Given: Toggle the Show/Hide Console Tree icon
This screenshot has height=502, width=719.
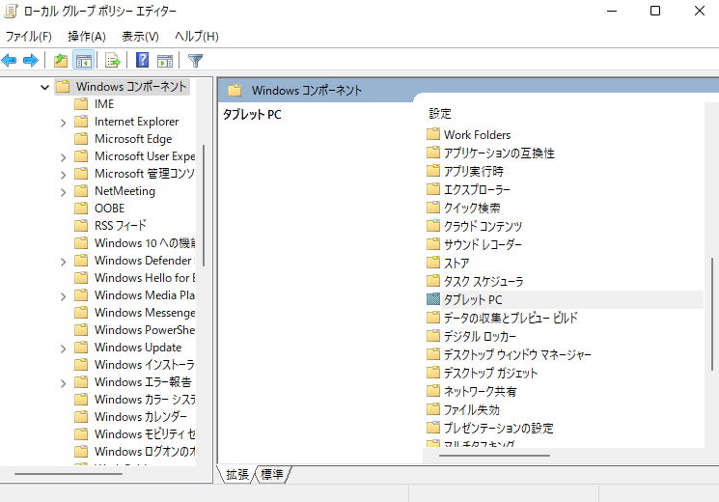Looking at the screenshot, I should click(83, 60).
